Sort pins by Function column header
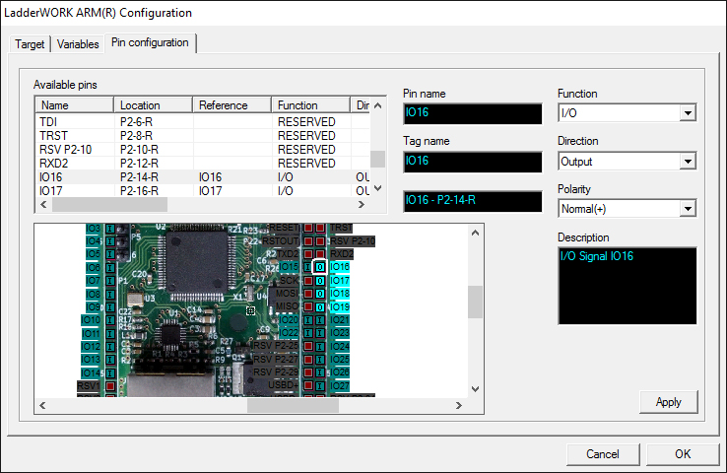This screenshot has width=727, height=473. pos(310,105)
